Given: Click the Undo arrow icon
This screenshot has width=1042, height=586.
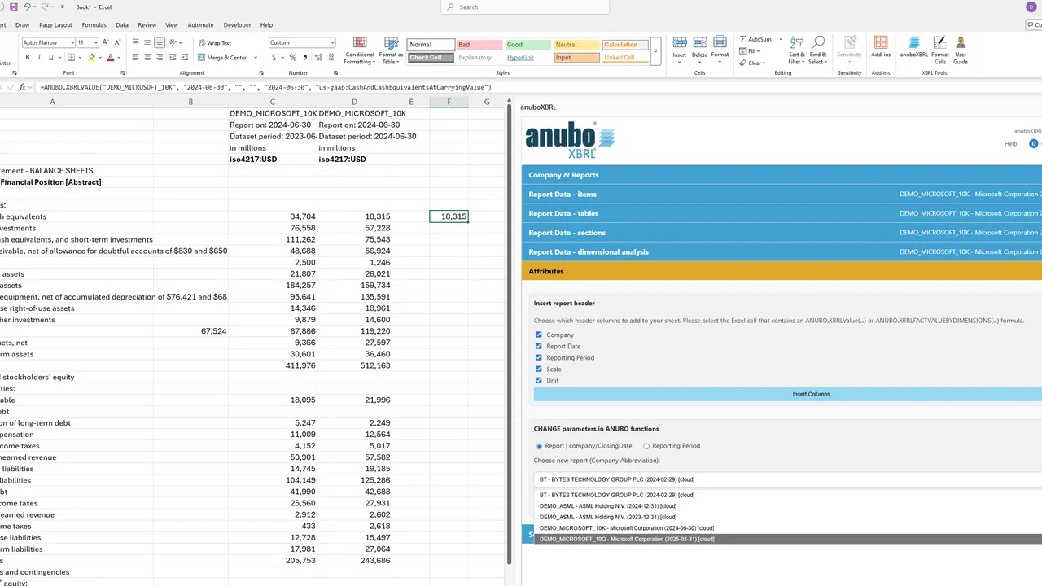Looking at the screenshot, I should (27, 7).
